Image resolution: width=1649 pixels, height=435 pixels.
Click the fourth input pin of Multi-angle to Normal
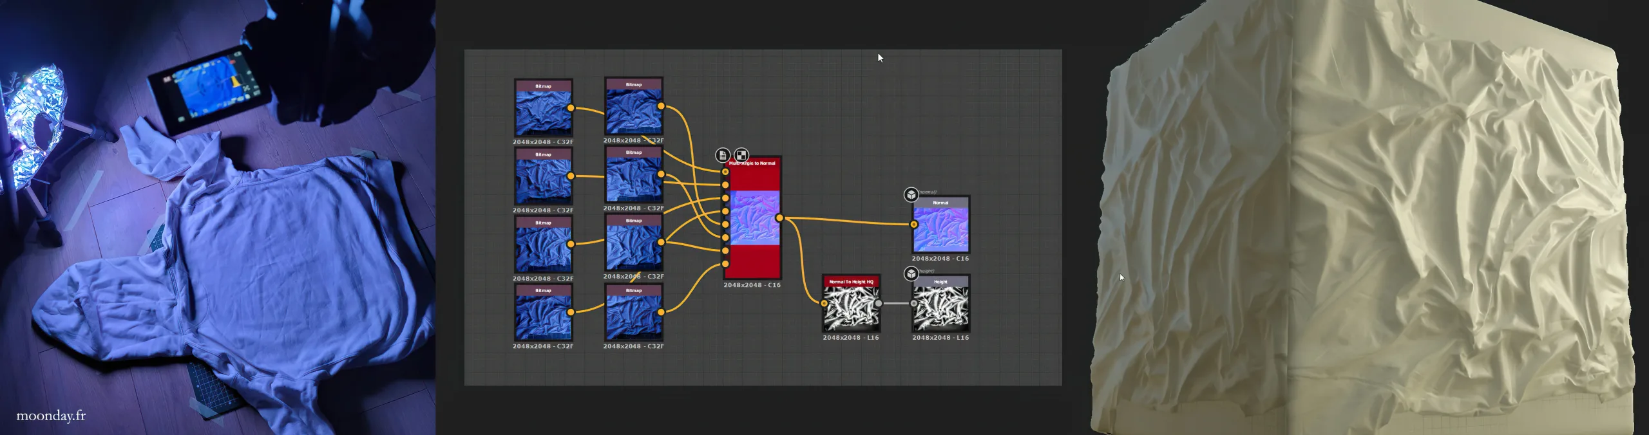click(x=725, y=211)
